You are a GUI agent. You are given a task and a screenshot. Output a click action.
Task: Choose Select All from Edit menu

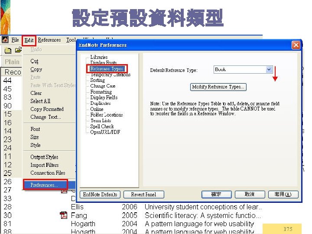40,101
